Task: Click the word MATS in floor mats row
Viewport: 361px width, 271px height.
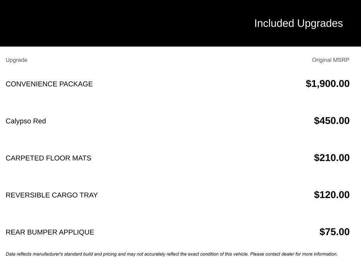Action: point(81,158)
